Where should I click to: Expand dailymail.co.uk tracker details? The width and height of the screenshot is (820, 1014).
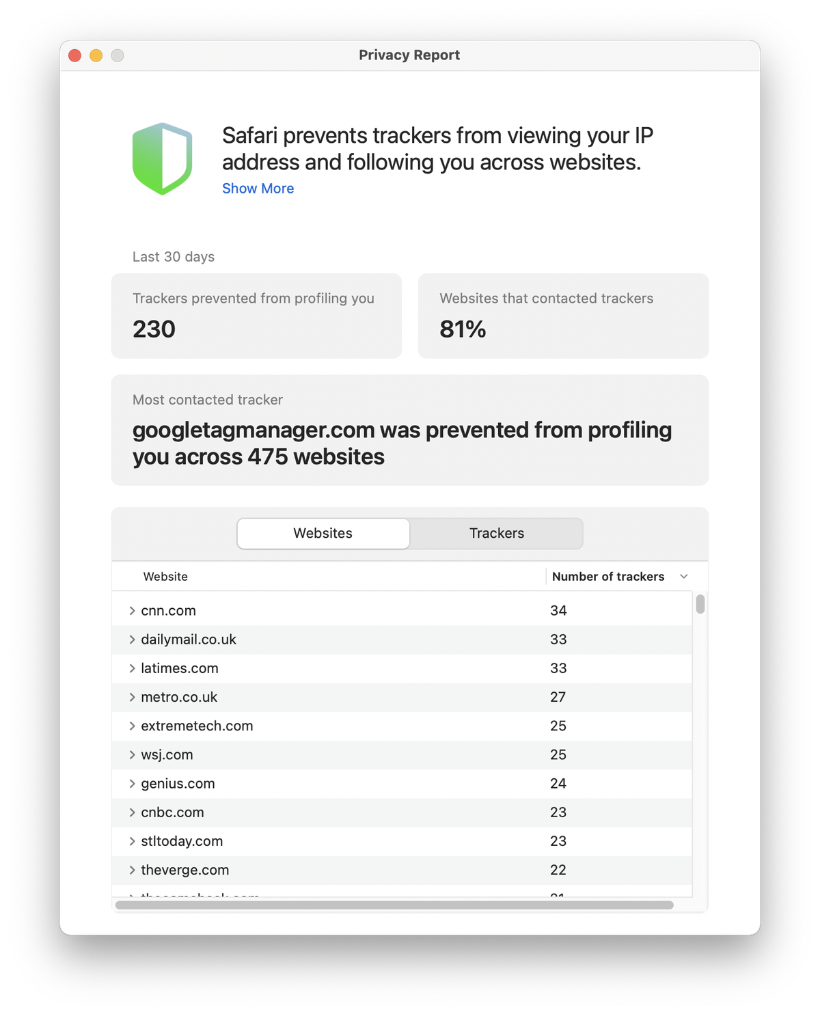[x=132, y=640]
